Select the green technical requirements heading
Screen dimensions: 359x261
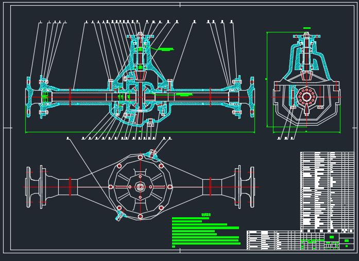point(206,215)
